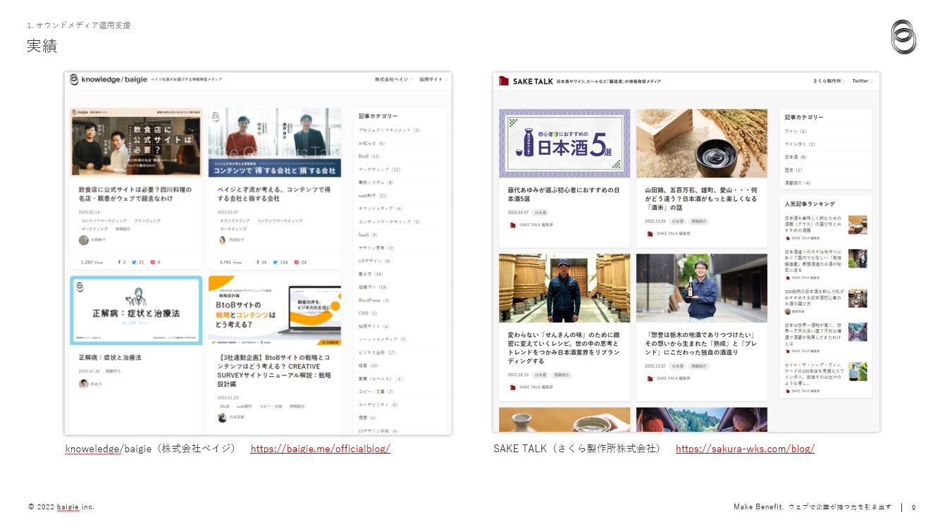Click author avatar on 正解病 article

click(84, 384)
